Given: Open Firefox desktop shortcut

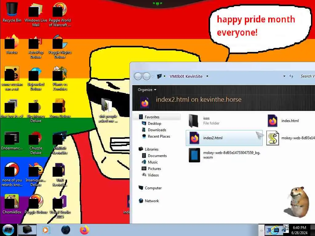Looking at the screenshot, I should point(12,44).
